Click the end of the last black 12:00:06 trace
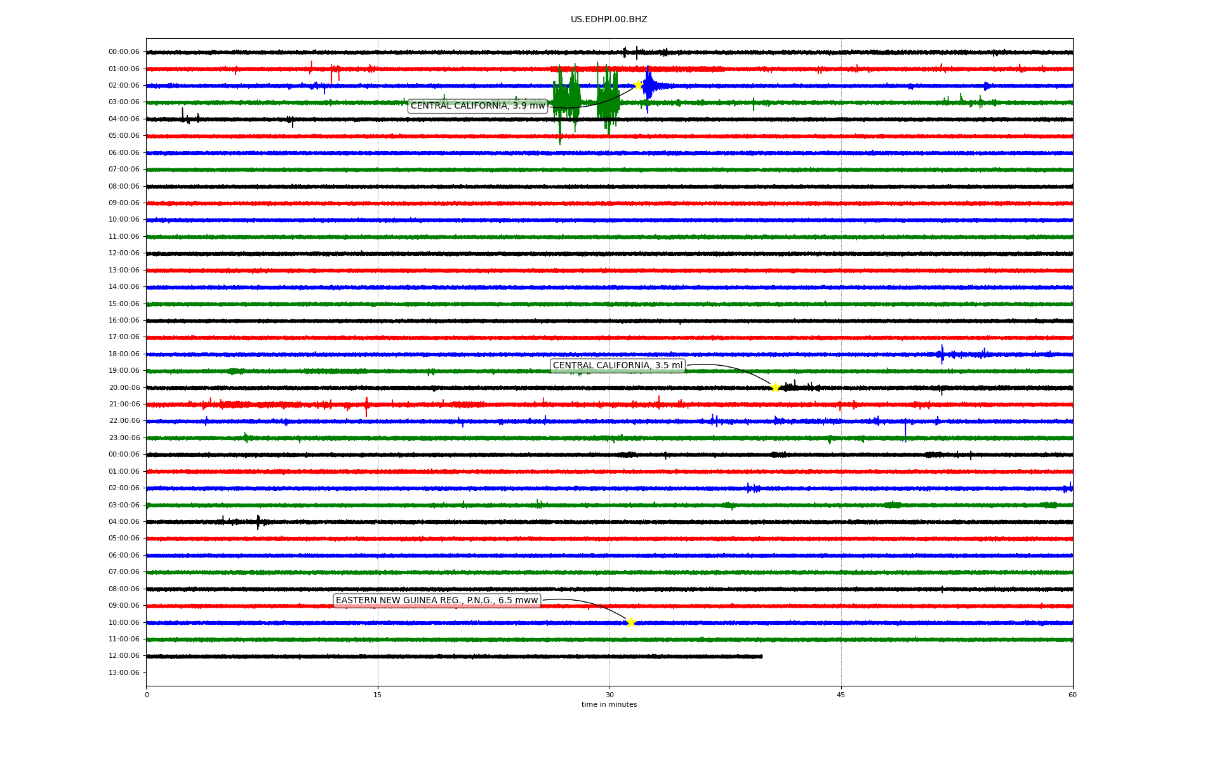Screen dimensions: 1219x762 761,656
